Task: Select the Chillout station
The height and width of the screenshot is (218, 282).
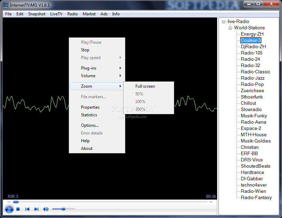Action: coord(248,103)
